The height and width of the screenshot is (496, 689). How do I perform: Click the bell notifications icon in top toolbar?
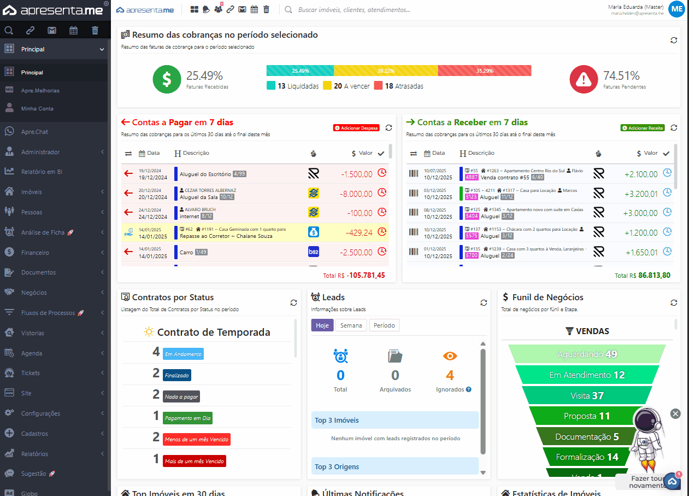tap(206, 9)
